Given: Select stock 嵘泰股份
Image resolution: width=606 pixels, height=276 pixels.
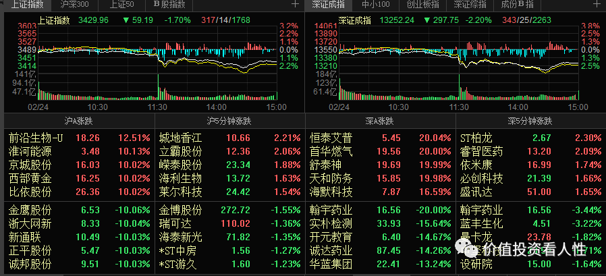Looking at the screenshot, I should 229,165.
